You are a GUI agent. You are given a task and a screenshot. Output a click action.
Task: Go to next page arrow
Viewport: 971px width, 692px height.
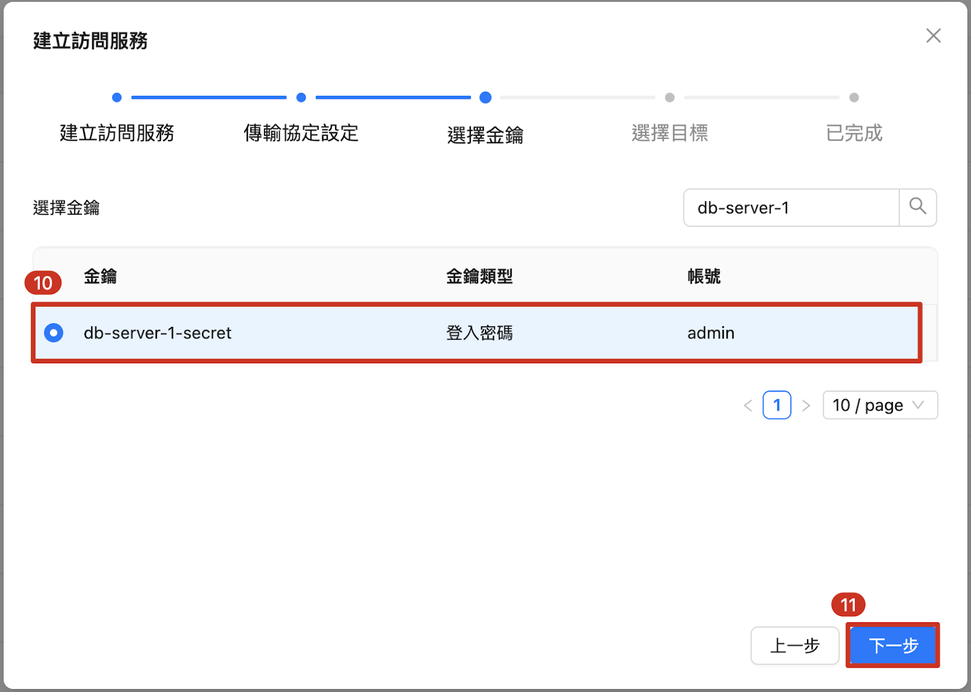[806, 406]
